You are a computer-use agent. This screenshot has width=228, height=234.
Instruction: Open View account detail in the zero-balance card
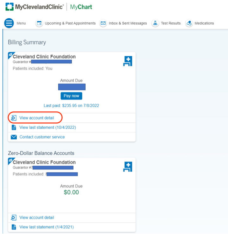pos(37,218)
